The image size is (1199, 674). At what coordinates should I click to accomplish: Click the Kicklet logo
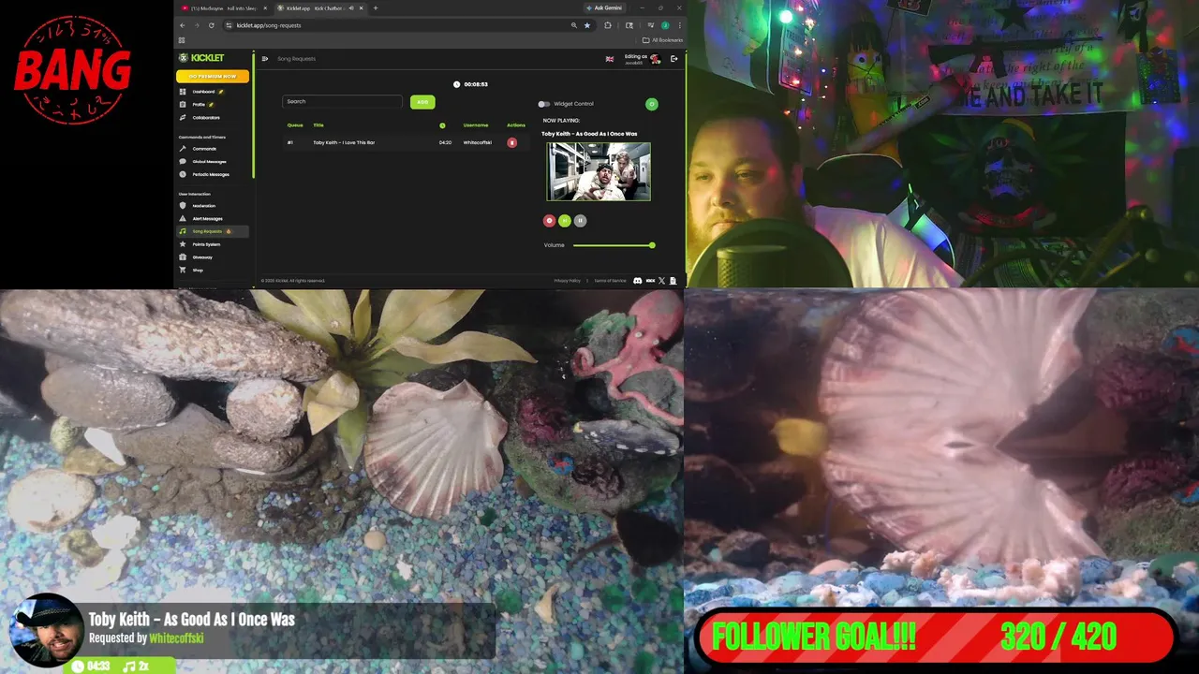(201, 58)
